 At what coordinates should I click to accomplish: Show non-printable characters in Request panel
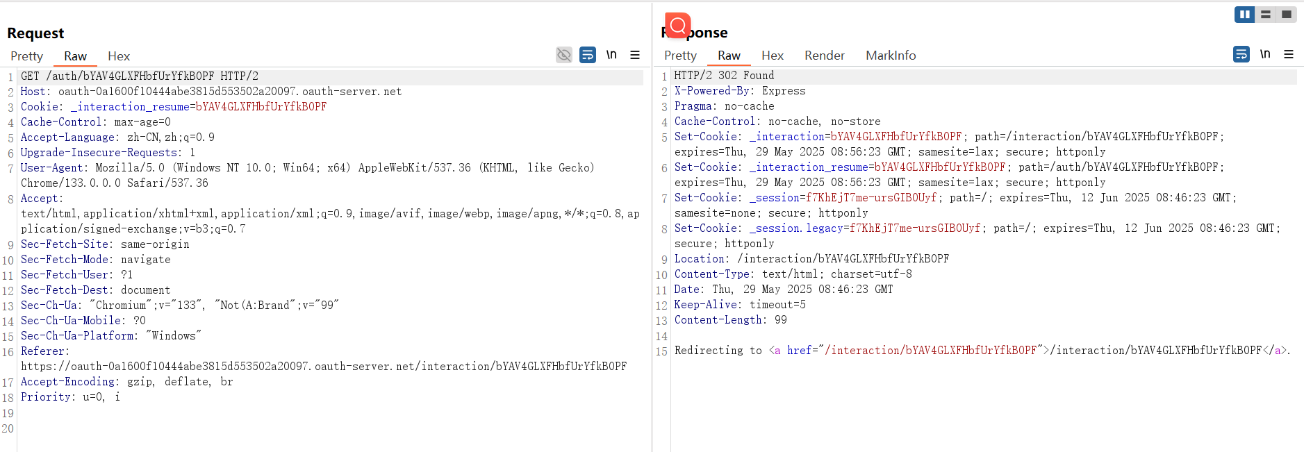(611, 55)
